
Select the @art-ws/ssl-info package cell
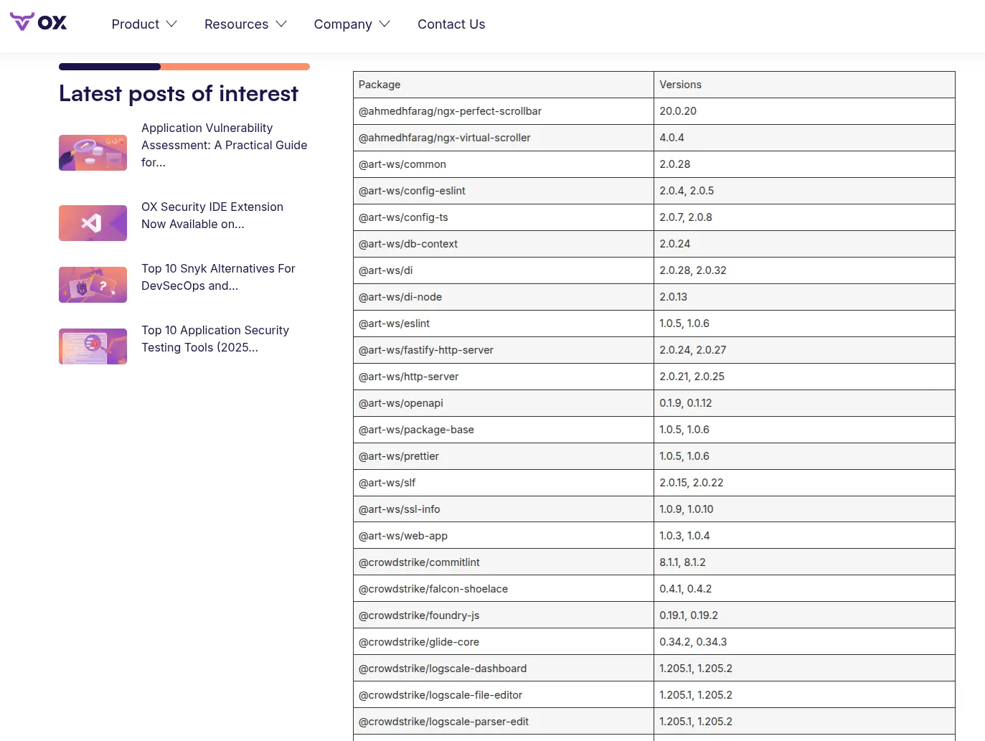click(x=504, y=509)
